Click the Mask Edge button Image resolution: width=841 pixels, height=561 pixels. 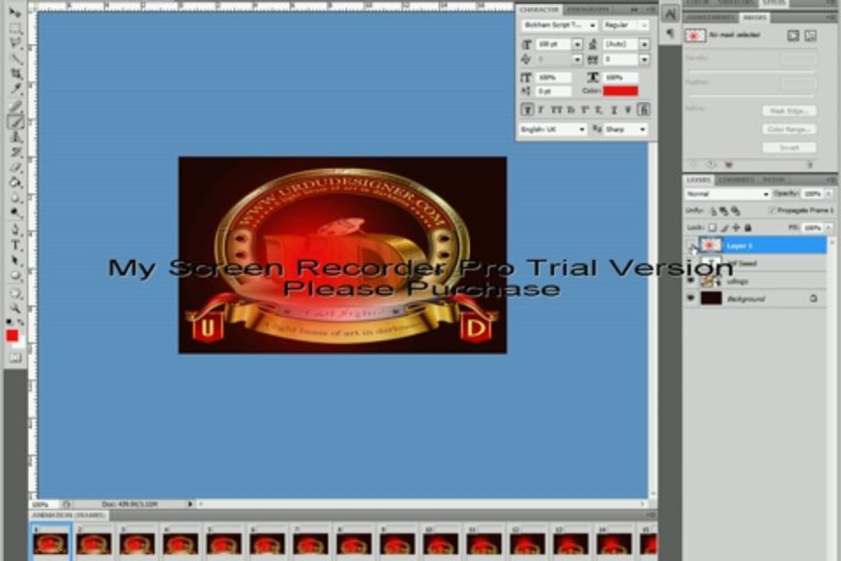tap(789, 111)
